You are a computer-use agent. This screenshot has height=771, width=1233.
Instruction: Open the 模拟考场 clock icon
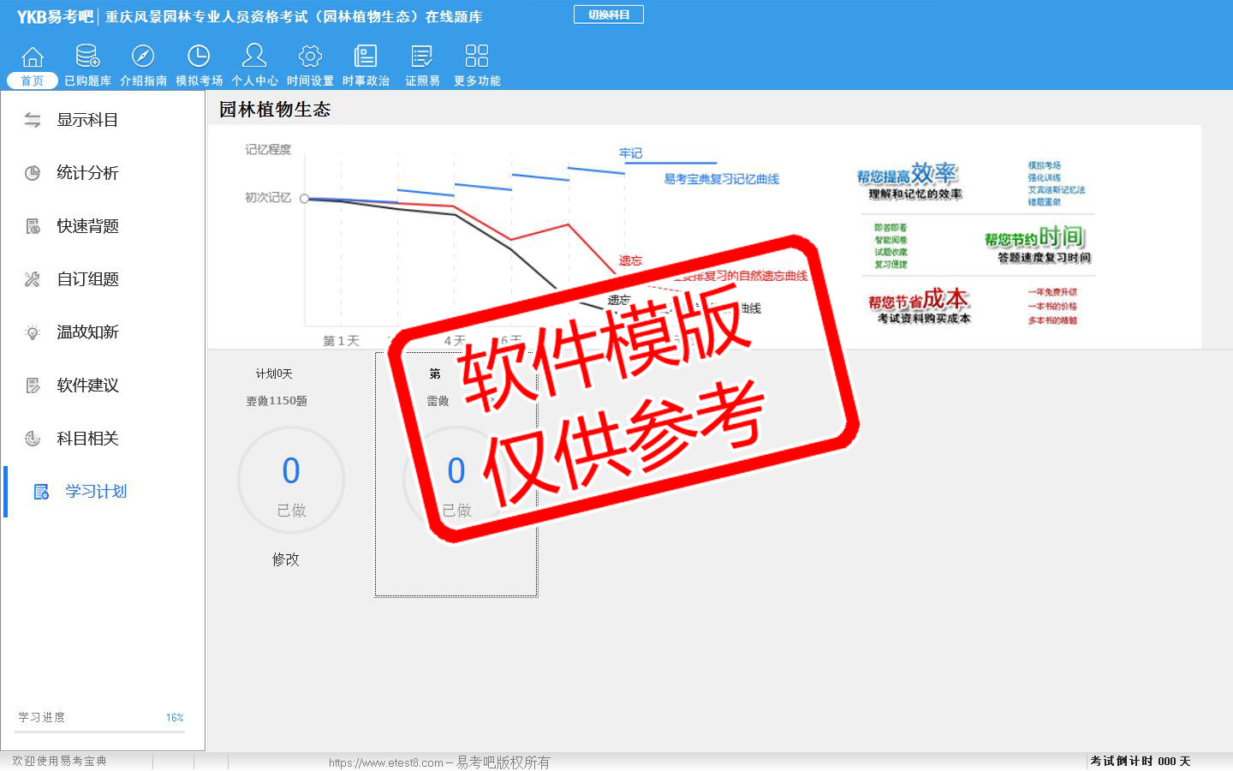tap(199, 57)
